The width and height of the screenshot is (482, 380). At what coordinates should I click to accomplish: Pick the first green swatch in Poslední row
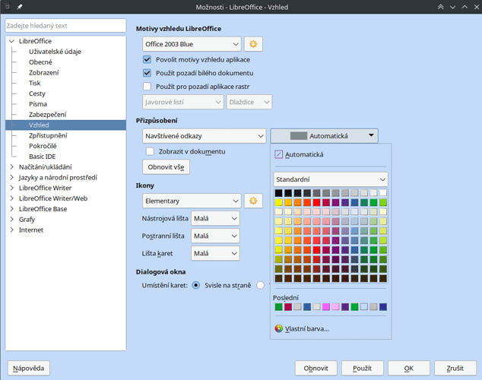(278, 307)
